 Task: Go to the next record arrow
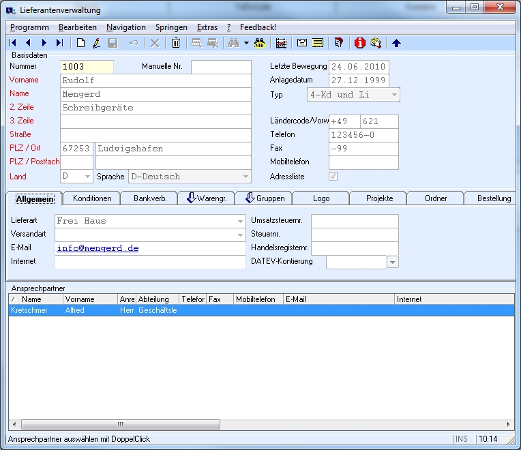tap(44, 43)
